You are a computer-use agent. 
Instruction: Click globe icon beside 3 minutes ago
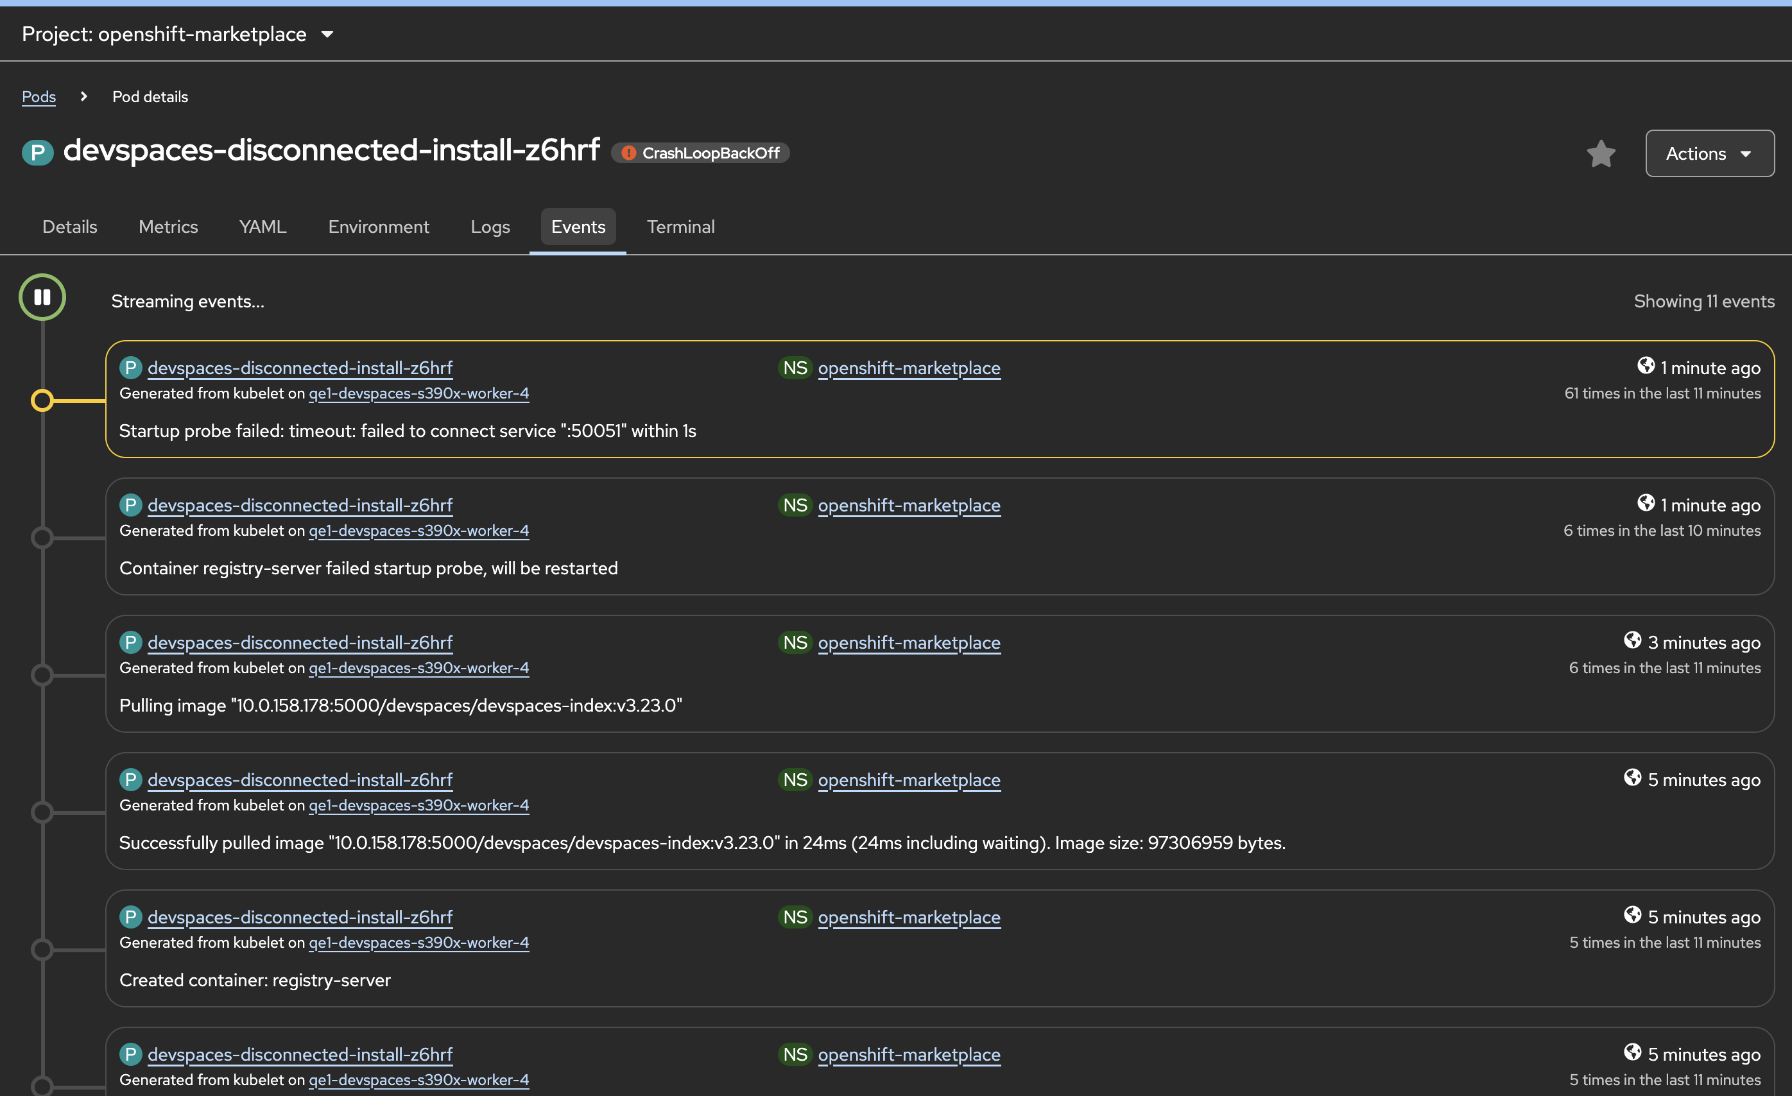pos(1633,640)
